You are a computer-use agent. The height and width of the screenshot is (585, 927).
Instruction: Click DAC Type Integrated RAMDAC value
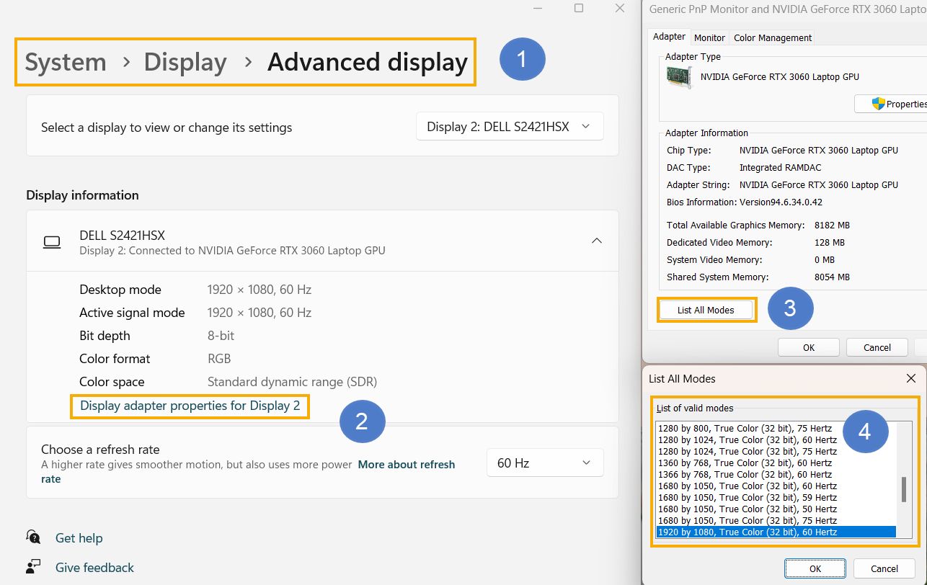(x=780, y=168)
